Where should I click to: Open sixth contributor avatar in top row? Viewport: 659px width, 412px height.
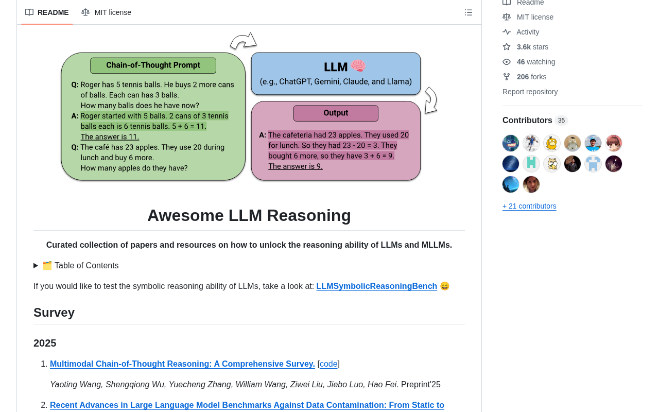[x=614, y=143]
